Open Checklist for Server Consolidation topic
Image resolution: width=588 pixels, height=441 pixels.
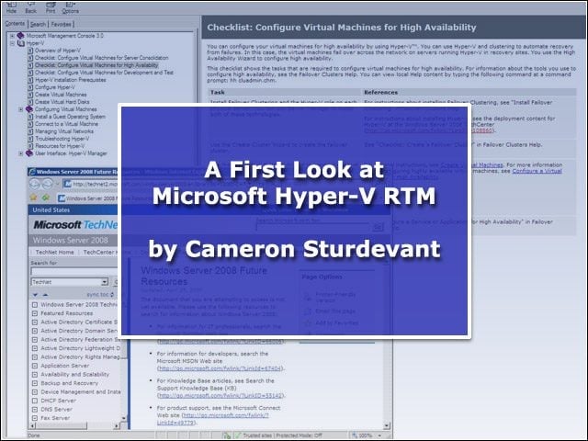[102, 58]
